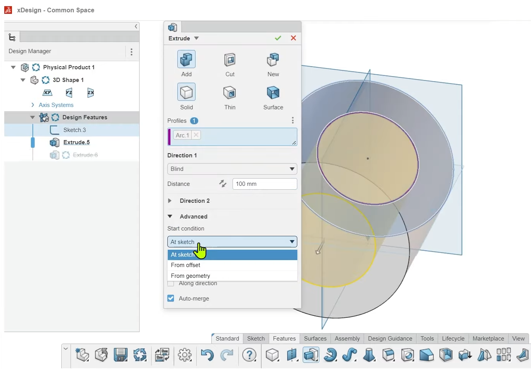Collapse the Physical Product 1 node
This screenshot has height=369, width=531.
click(x=13, y=67)
